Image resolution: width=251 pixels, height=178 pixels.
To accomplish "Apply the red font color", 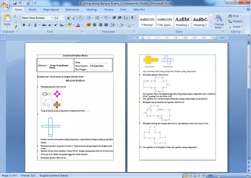I will point(78,25).
